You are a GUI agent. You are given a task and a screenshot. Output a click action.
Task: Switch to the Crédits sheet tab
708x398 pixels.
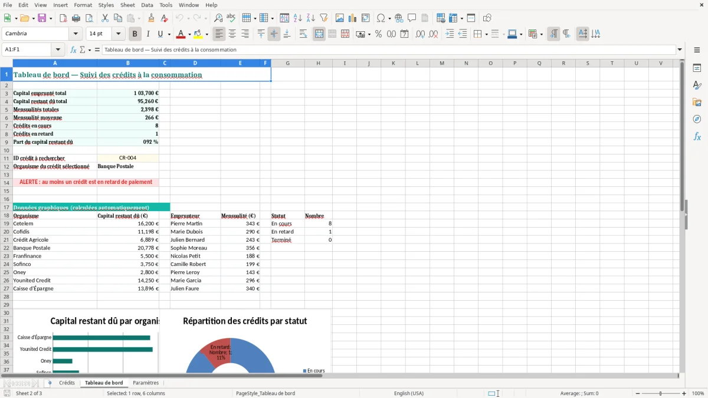[x=67, y=383]
